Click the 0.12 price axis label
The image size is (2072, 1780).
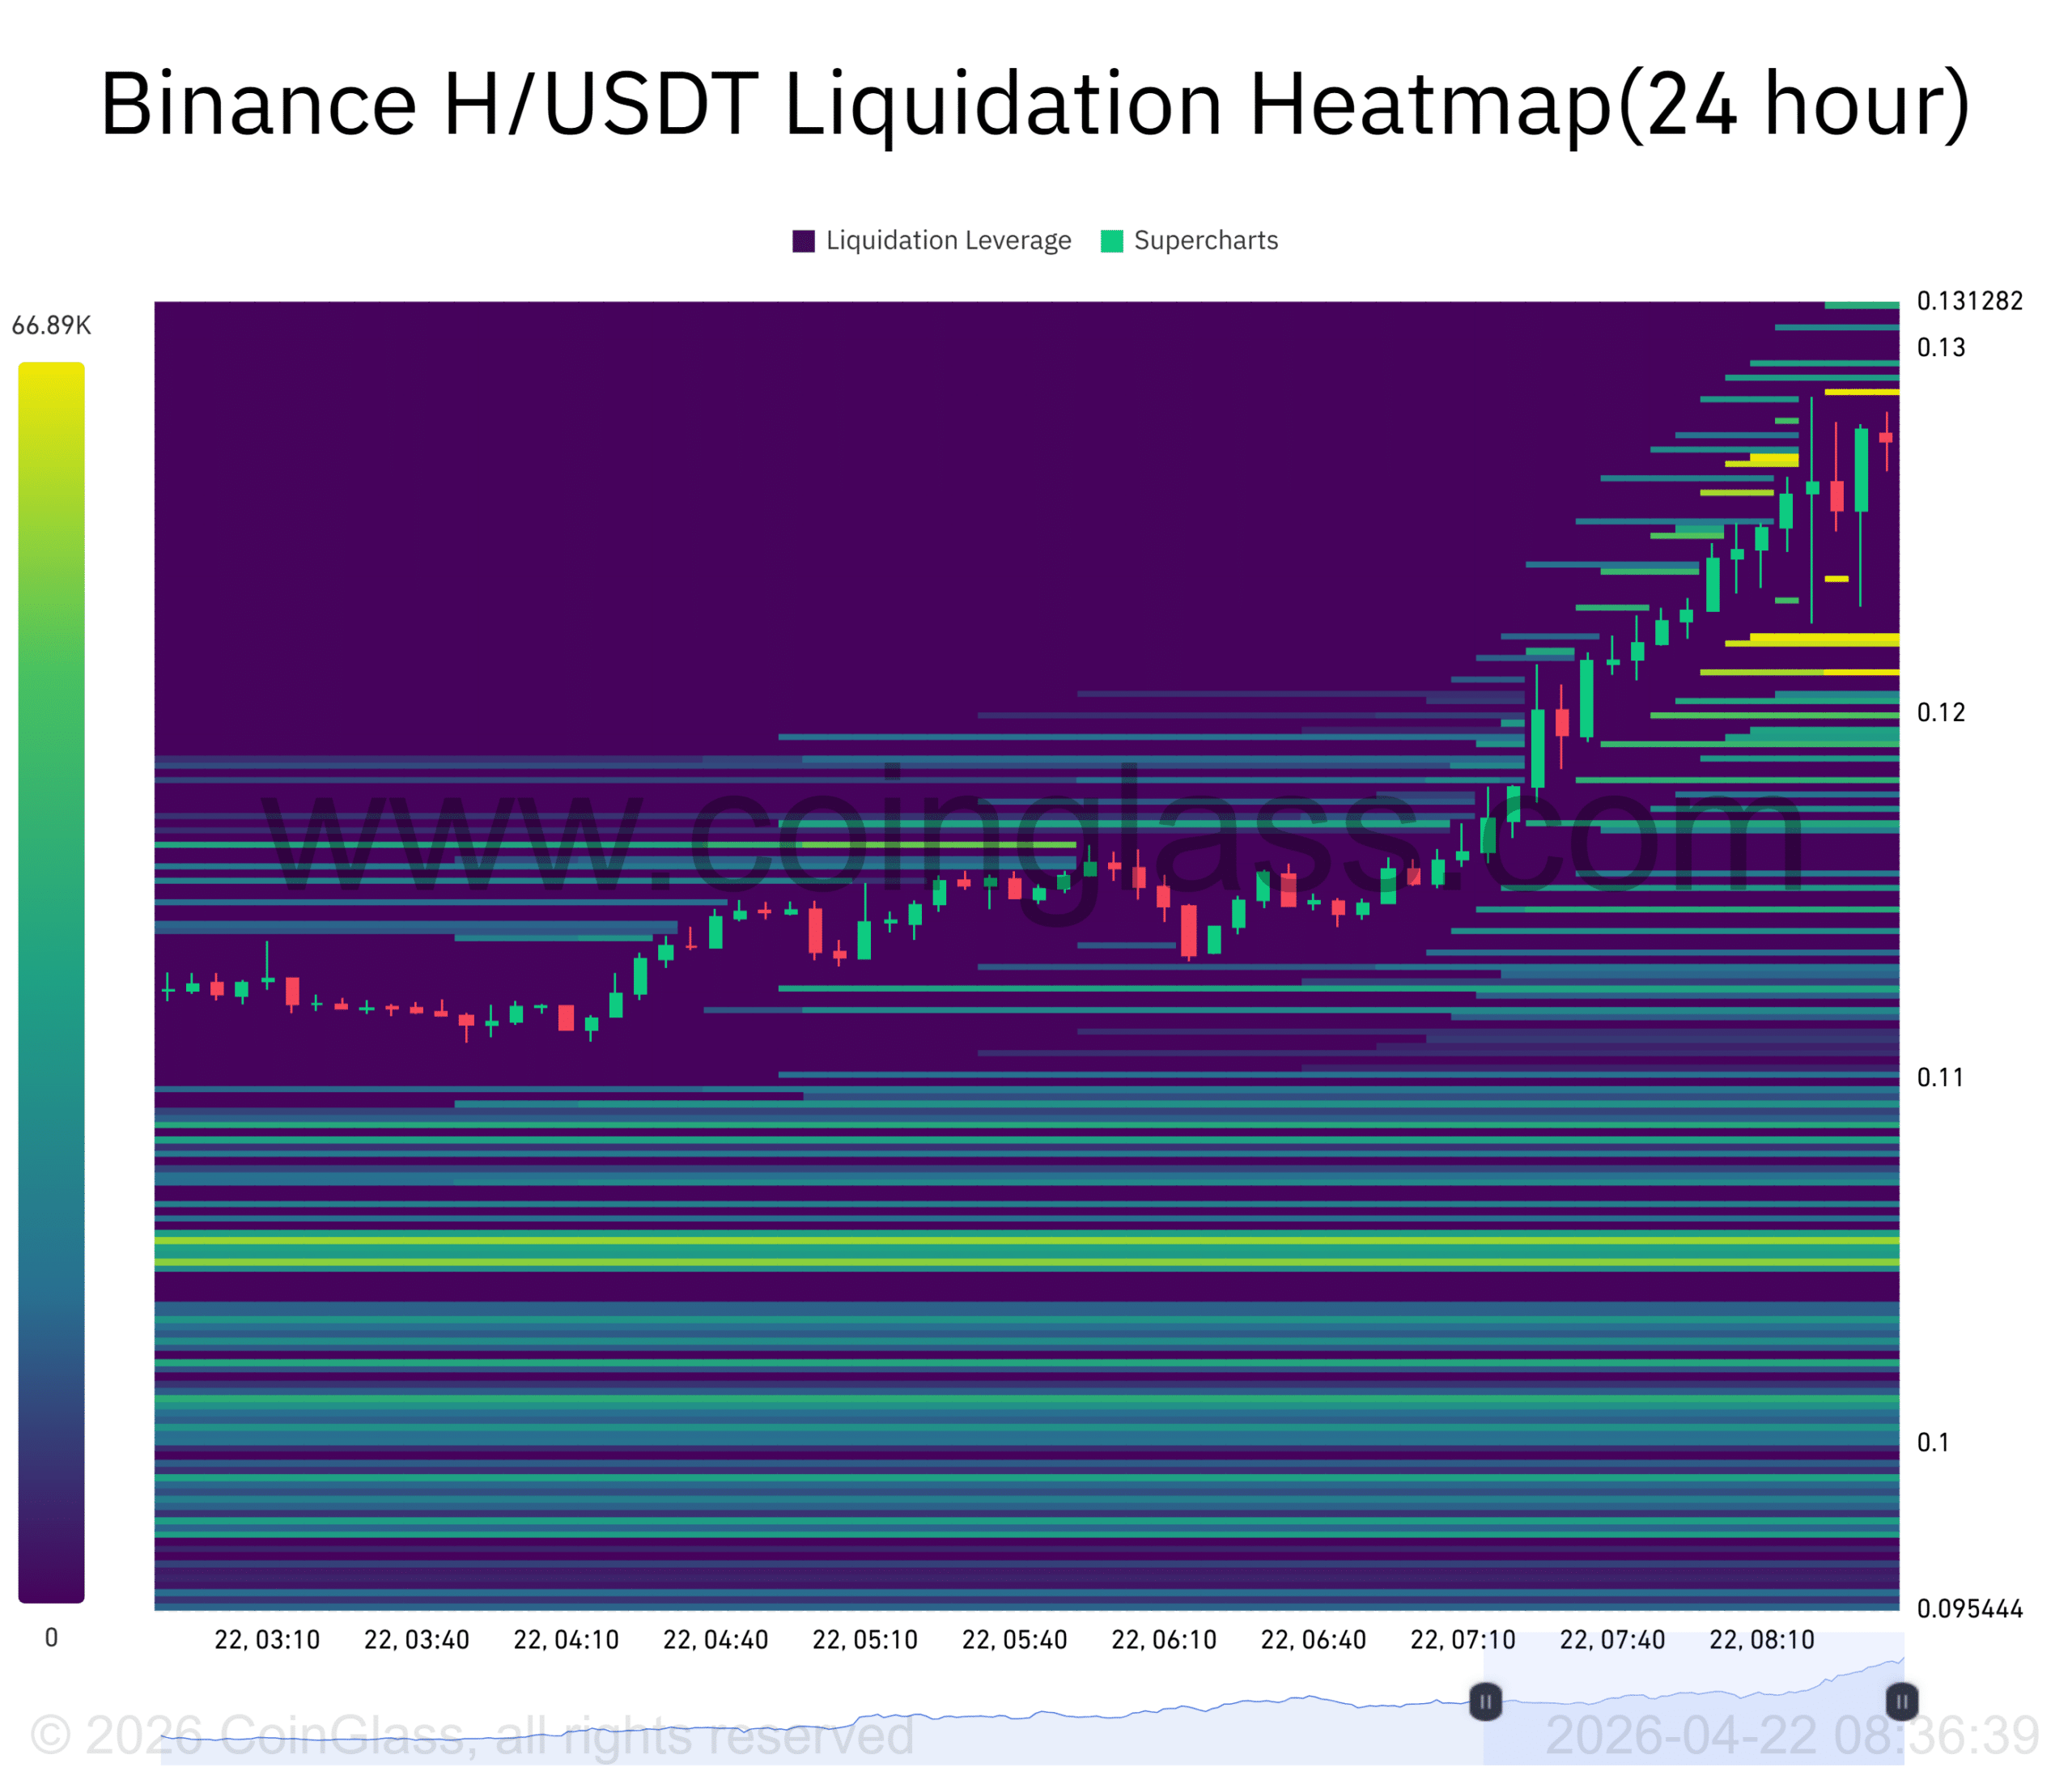click(1940, 713)
